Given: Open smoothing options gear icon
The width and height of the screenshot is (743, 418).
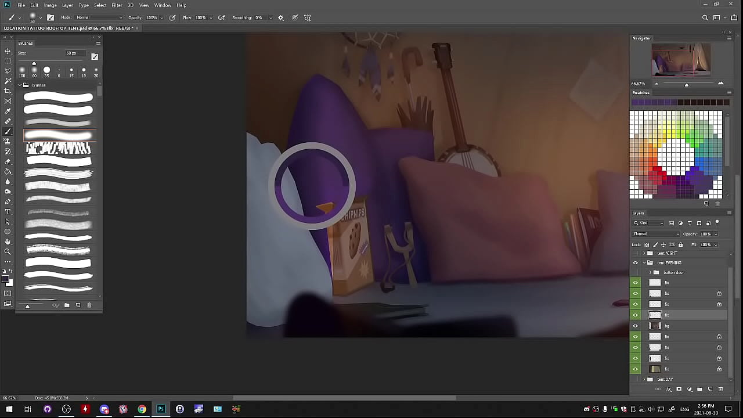Looking at the screenshot, I should [281, 17].
